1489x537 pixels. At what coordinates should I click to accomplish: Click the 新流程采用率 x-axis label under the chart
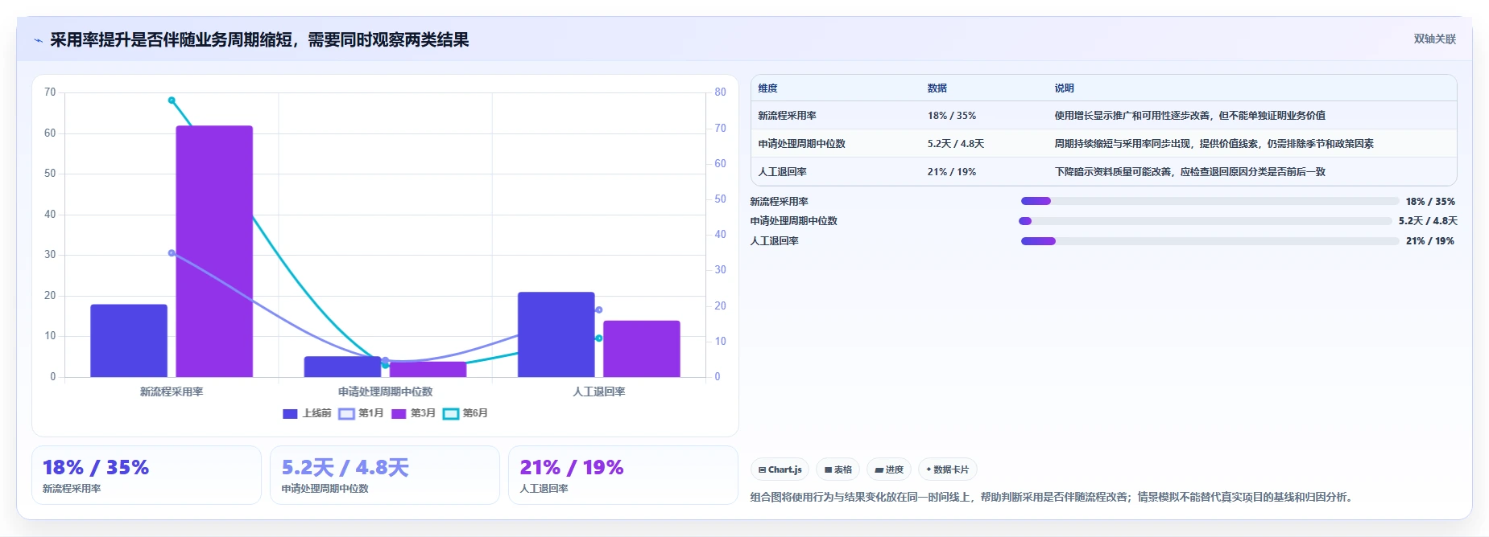click(x=172, y=392)
